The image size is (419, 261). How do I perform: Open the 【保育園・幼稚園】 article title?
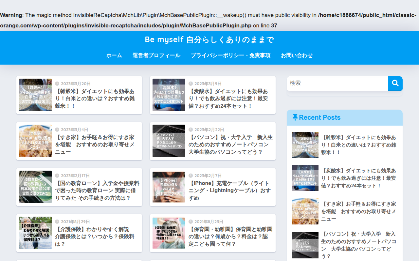230,237
